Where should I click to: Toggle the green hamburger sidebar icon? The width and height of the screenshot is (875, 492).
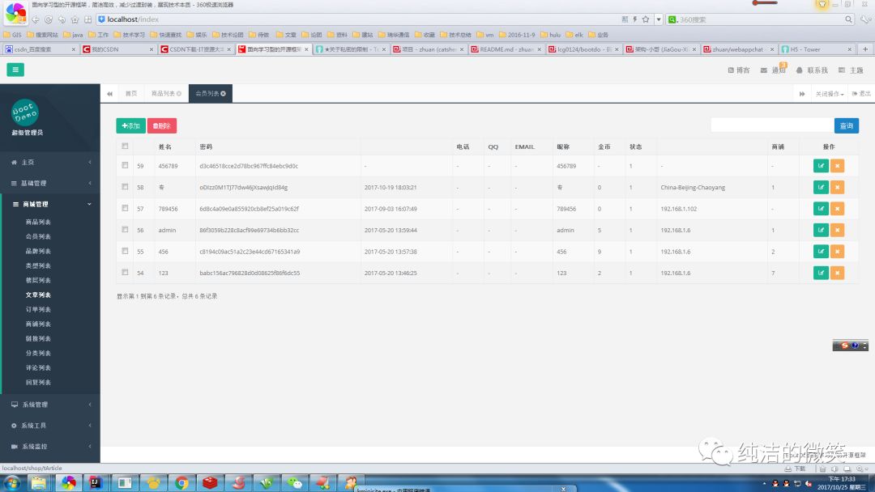pyautogui.click(x=15, y=70)
